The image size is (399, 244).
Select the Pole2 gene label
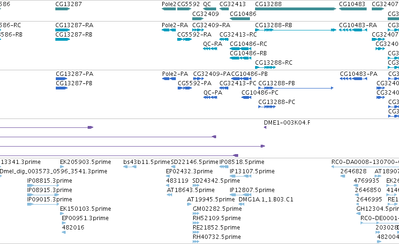[x=169, y=4]
